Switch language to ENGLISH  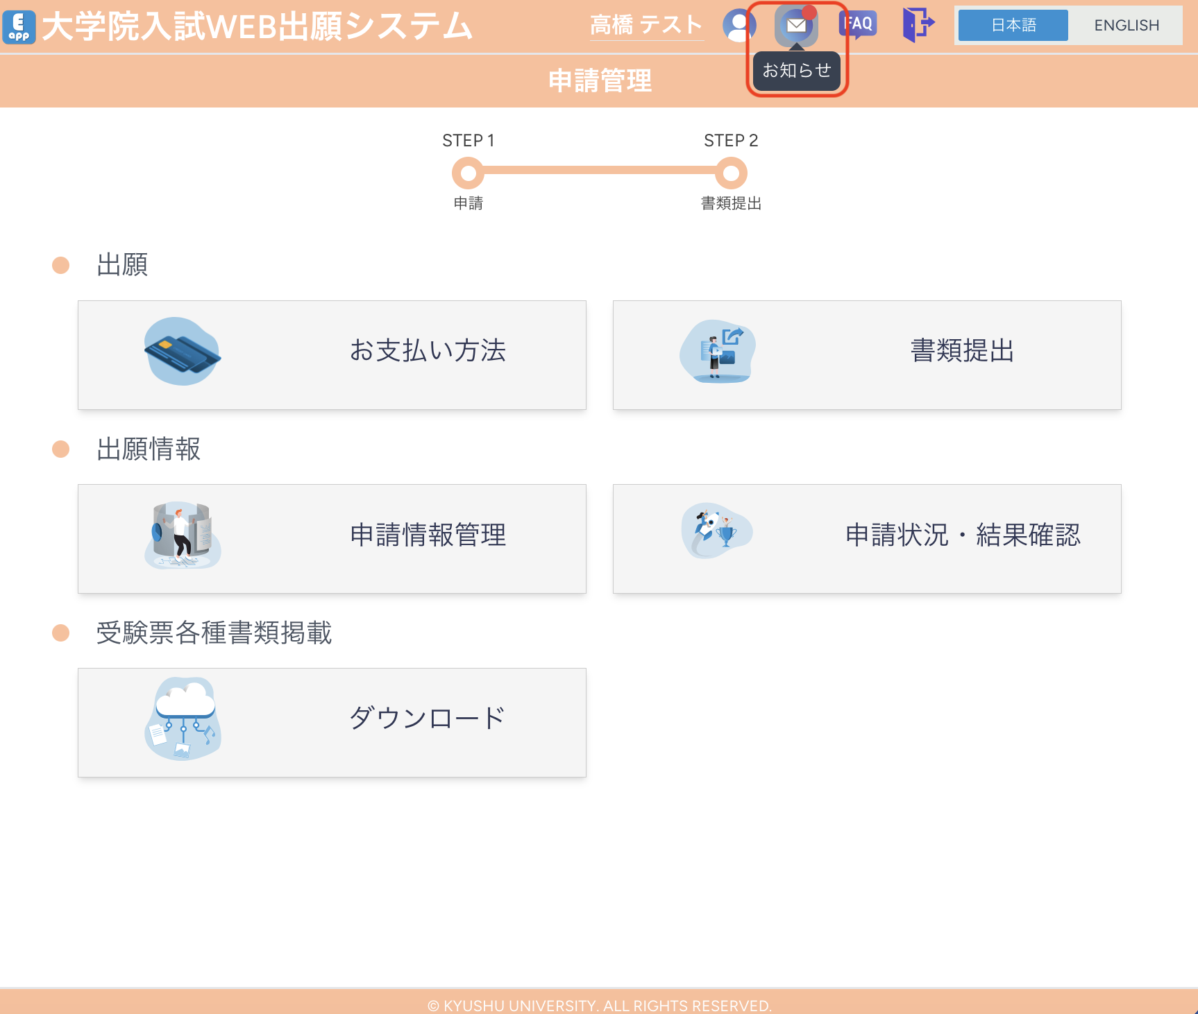pyautogui.click(x=1126, y=26)
